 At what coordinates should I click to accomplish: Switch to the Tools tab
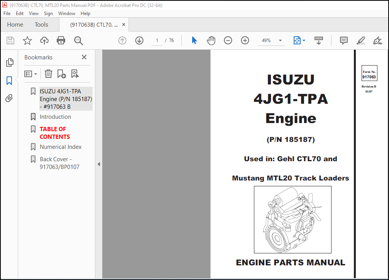pos(41,25)
